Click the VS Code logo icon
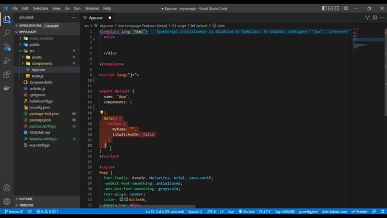This screenshot has width=387, height=218. 5,8
